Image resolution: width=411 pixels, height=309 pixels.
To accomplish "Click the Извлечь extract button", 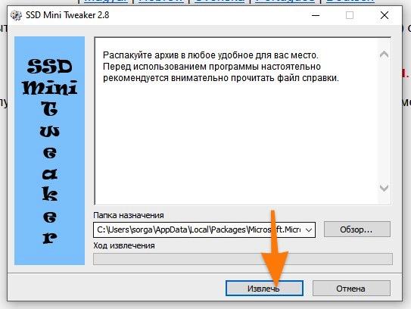I will 264,289.
